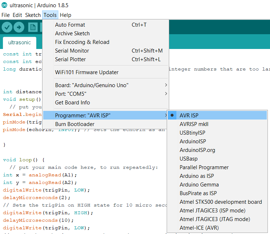The height and width of the screenshot is (234, 270).
Task: Select USBtinyISP programmer
Action: (x=217, y=133)
